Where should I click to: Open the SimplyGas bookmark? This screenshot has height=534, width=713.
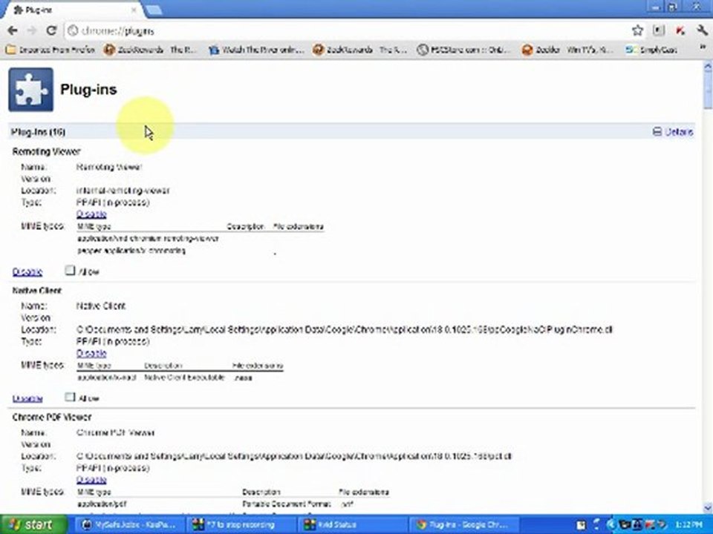[x=651, y=50]
